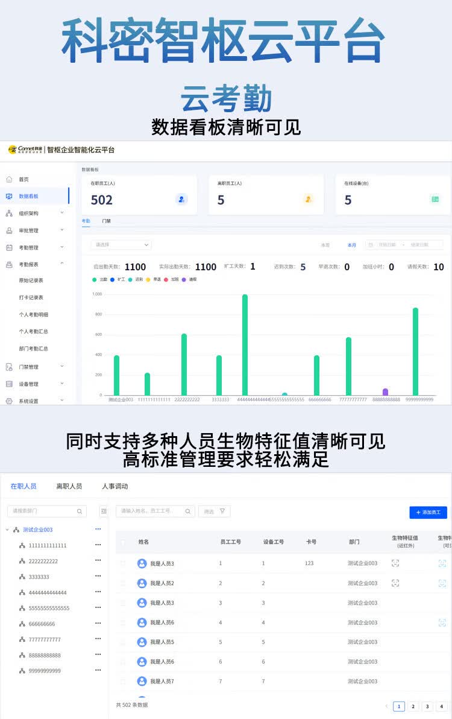The height and width of the screenshot is (719, 452).
Task: Click near-infrared face icon in 我是人员2 row
Action: (395, 583)
